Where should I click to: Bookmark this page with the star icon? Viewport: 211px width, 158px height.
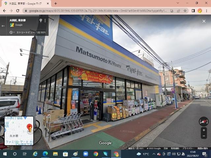(x=185, y=11)
